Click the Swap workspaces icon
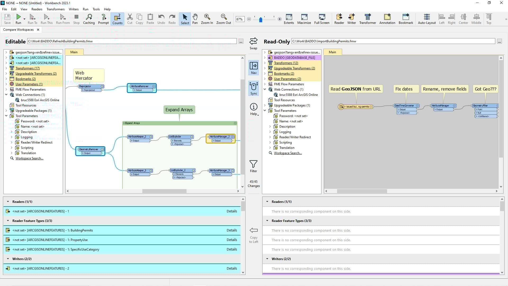 click(x=253, y=41)
